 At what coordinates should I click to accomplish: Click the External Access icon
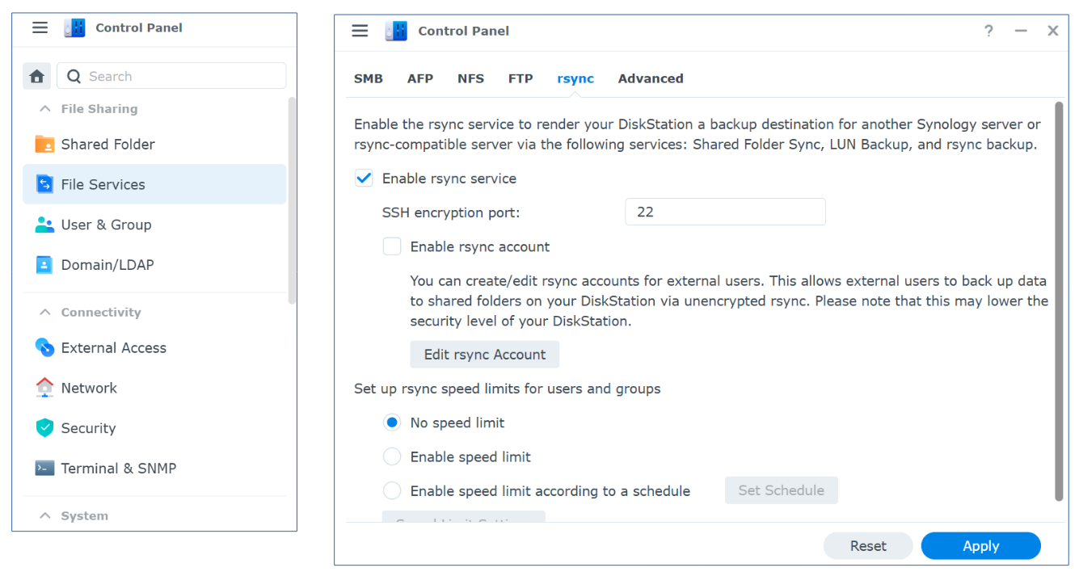44,347
